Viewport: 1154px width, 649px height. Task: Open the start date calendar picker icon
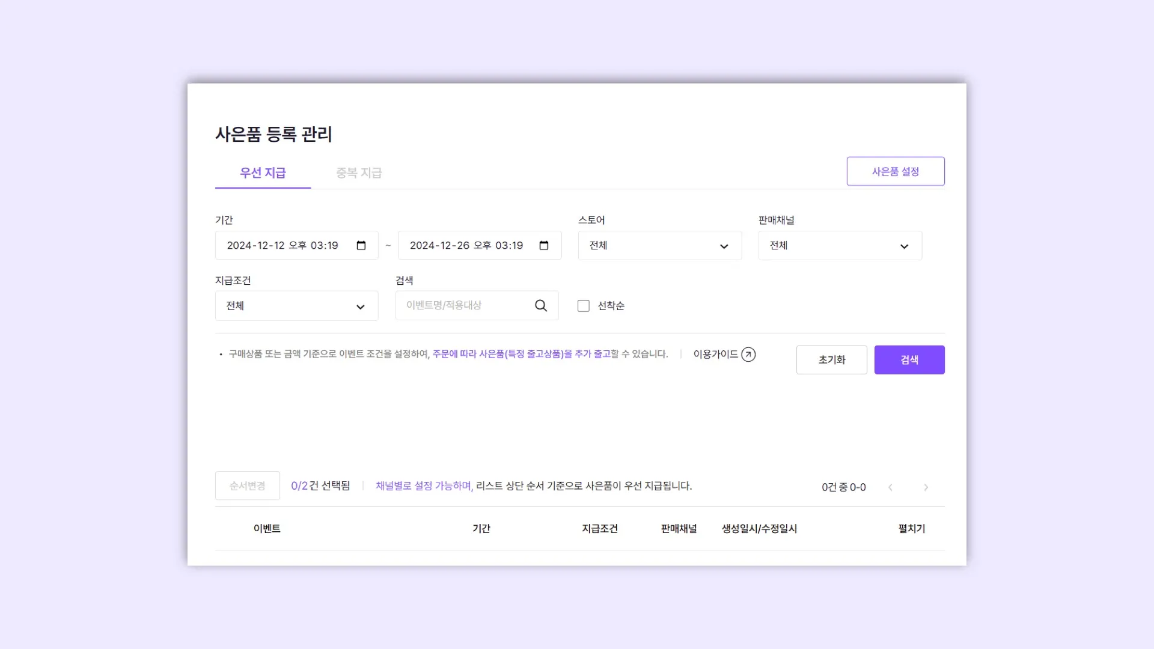coord(361,245)
